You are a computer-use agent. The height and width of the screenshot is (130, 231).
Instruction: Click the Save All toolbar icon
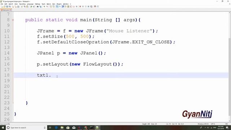coord(10,6)
